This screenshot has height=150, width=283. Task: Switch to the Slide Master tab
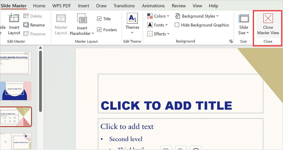tap(13, 6)
